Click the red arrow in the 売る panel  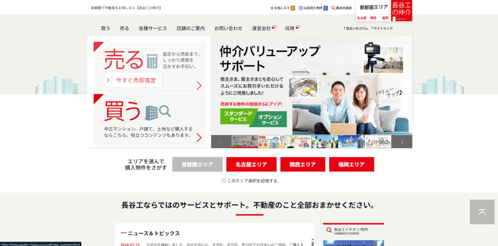point(199,85)
